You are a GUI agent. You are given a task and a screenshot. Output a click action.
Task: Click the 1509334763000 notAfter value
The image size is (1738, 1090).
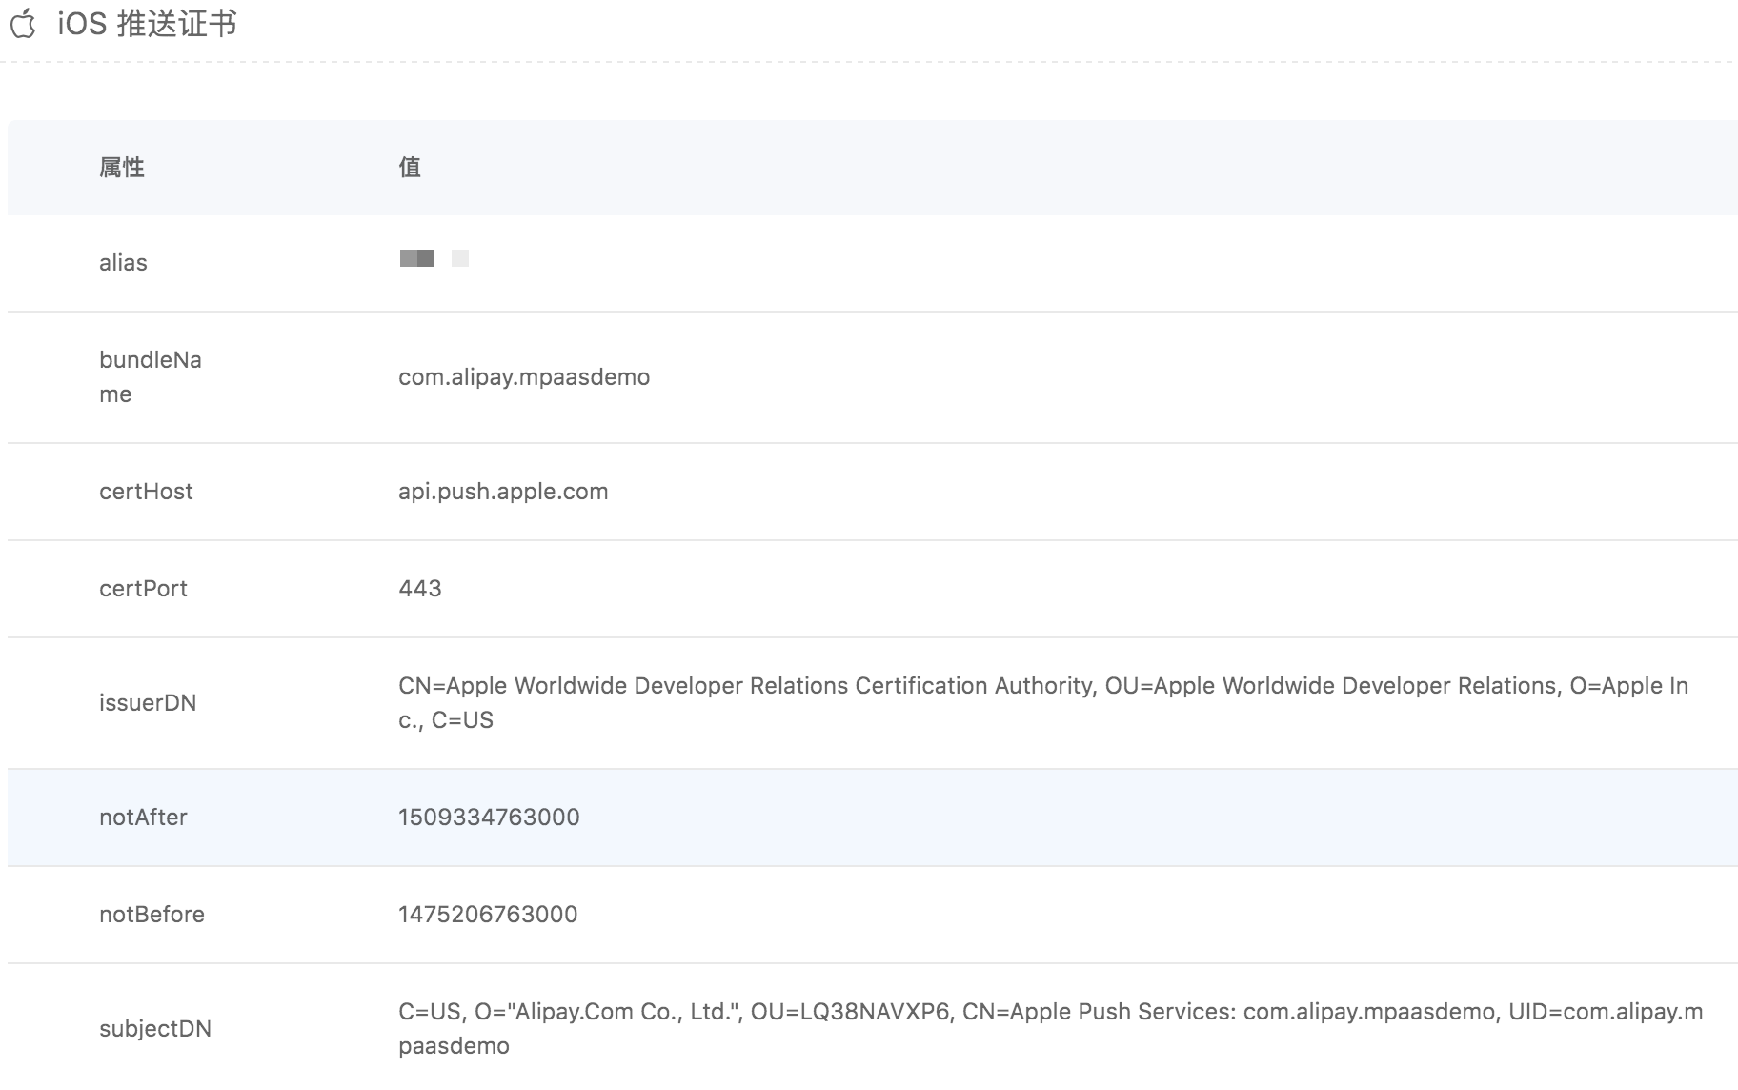pos(489,817)
